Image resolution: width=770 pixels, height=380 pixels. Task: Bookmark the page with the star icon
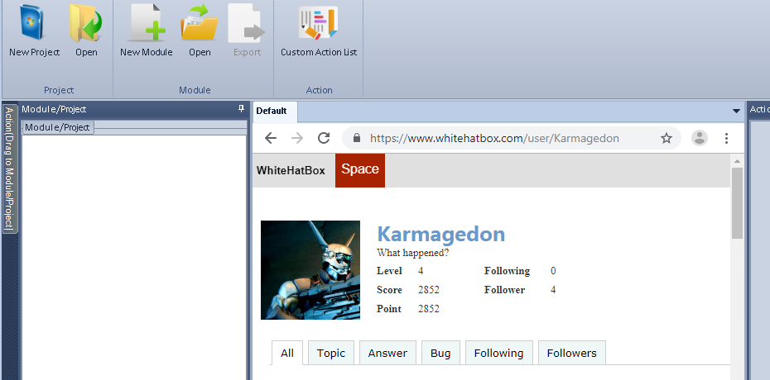(x=667, y=138)
